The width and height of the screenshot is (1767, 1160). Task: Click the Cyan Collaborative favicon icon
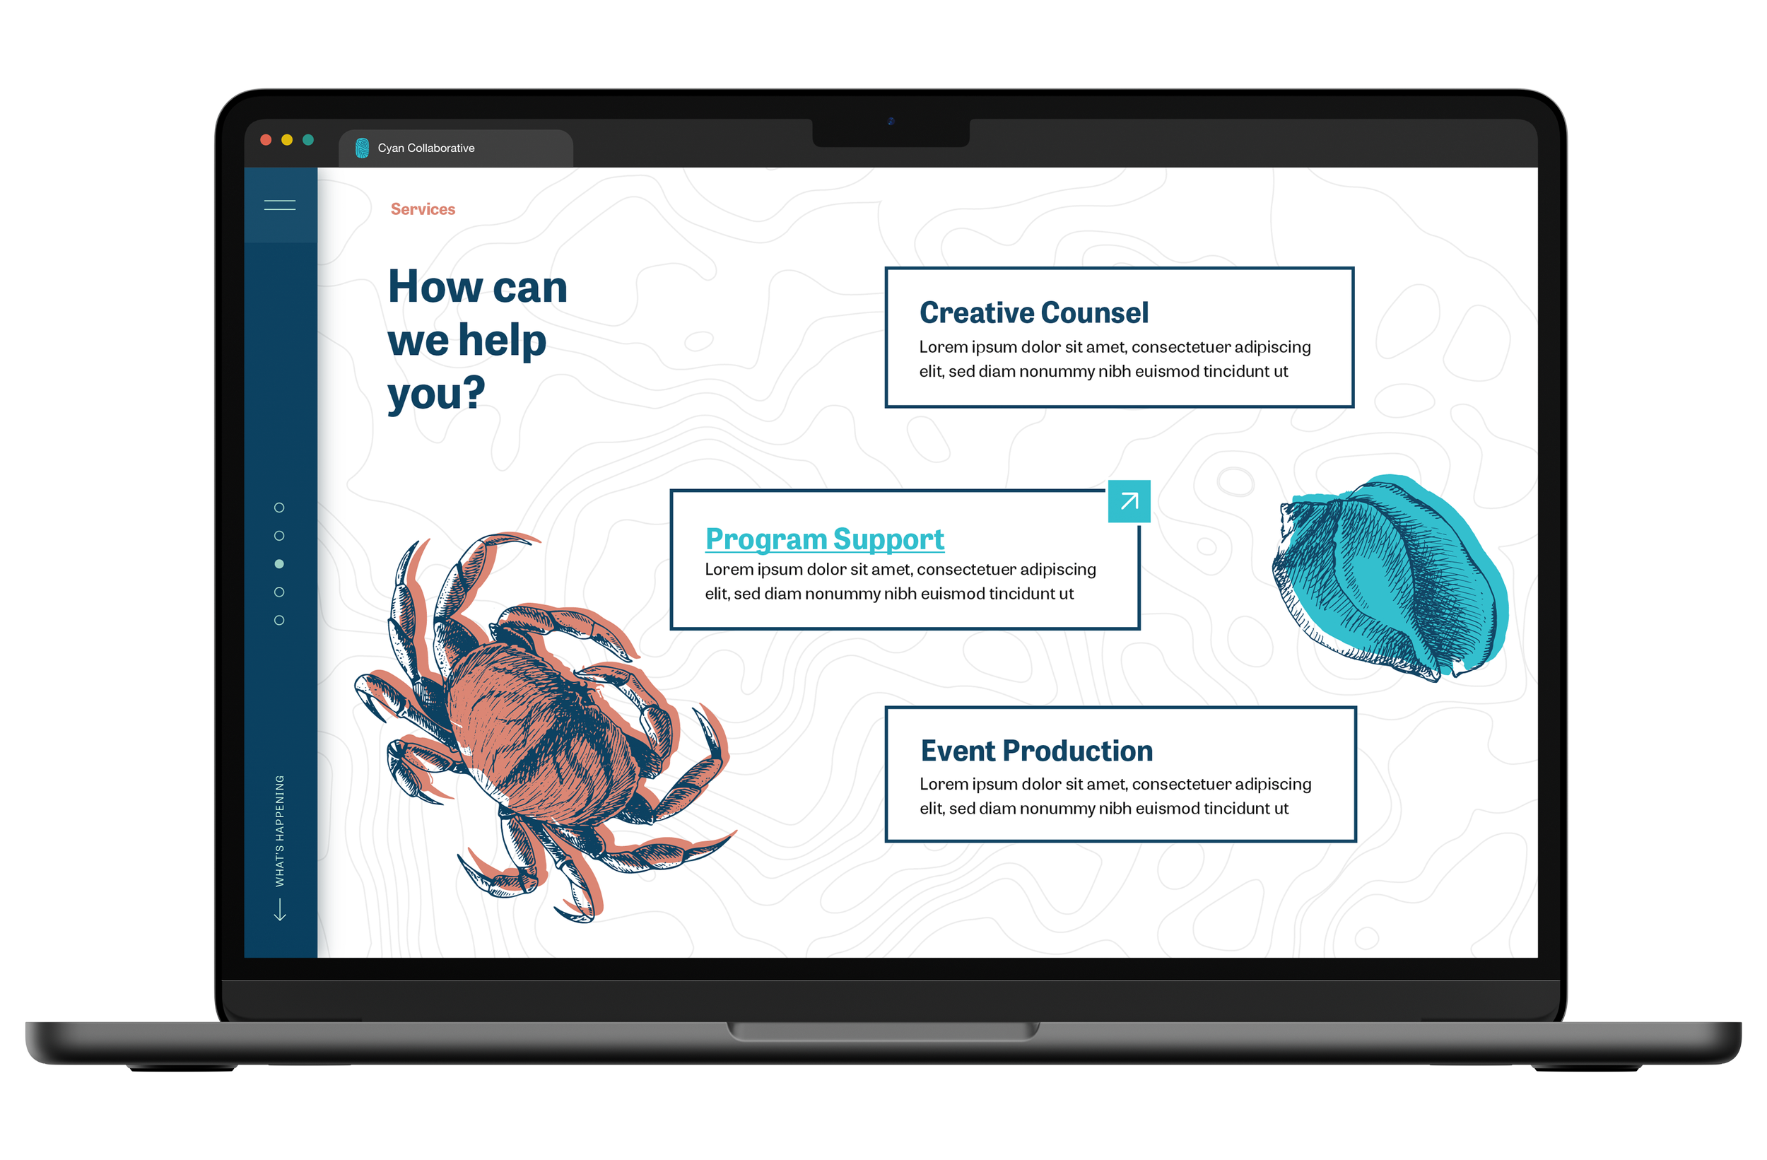364,146
